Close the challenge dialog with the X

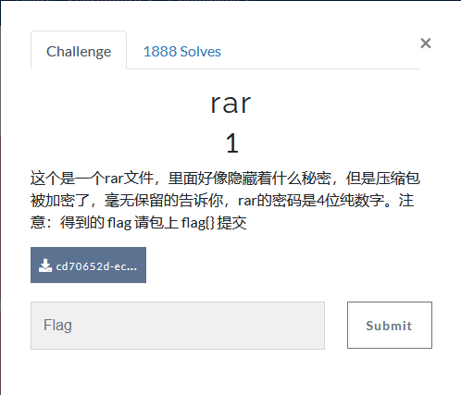(426, 43)
